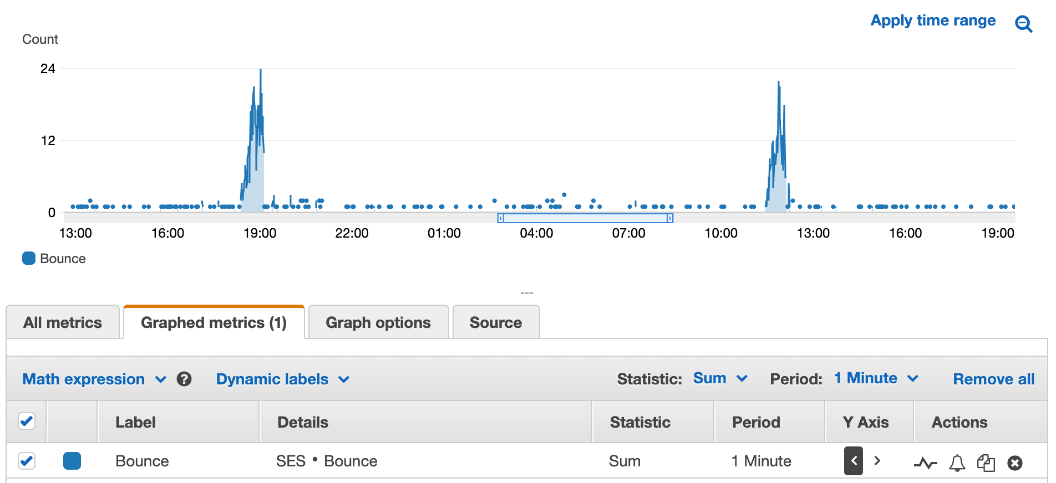Toggle the Bounce legend entry in the graph
This screenshot has height=483, width=1056.
[x=54, y=259]
